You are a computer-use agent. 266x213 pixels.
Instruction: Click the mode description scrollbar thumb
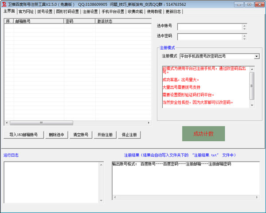(252, 86)
